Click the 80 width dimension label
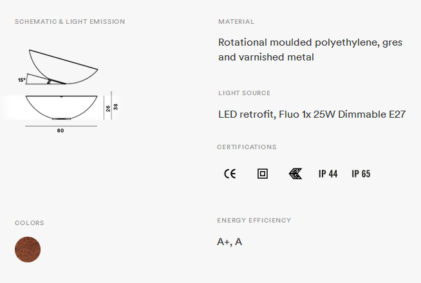Screen dimensions: 421x283 coord(61,131)
